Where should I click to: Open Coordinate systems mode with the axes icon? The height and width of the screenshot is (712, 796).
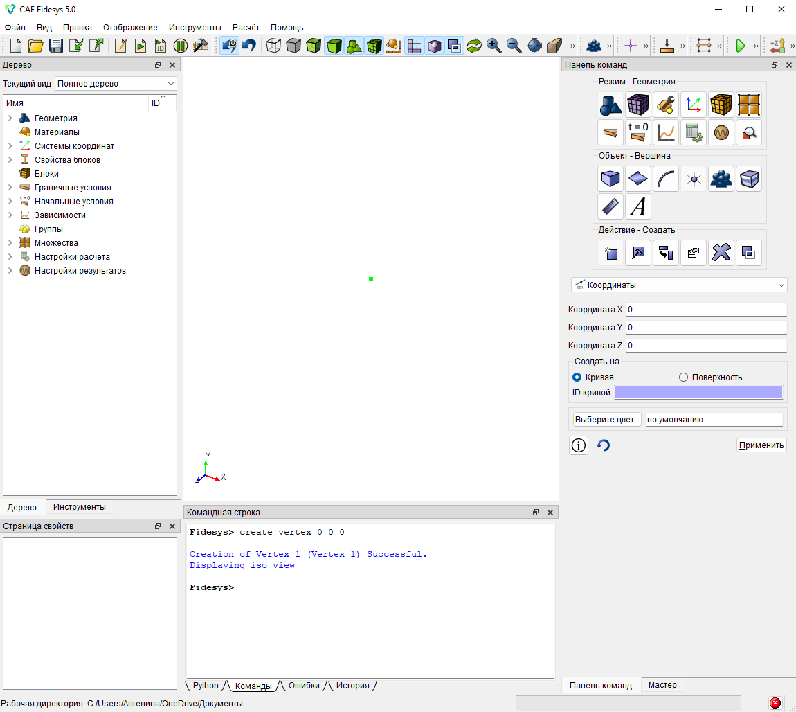[694, 105]
